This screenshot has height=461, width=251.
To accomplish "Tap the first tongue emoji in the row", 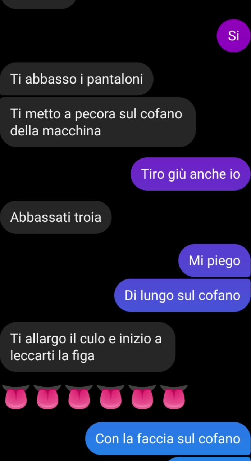I will (x=15, y=397).
